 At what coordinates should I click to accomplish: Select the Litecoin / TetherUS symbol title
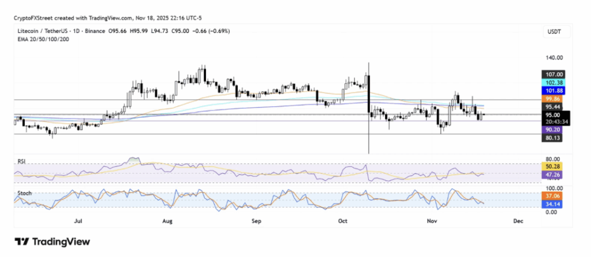tap(42, 31)
